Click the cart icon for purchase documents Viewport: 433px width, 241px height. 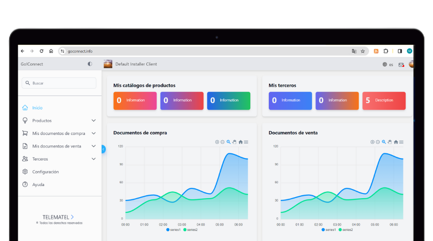pos(25,133)
